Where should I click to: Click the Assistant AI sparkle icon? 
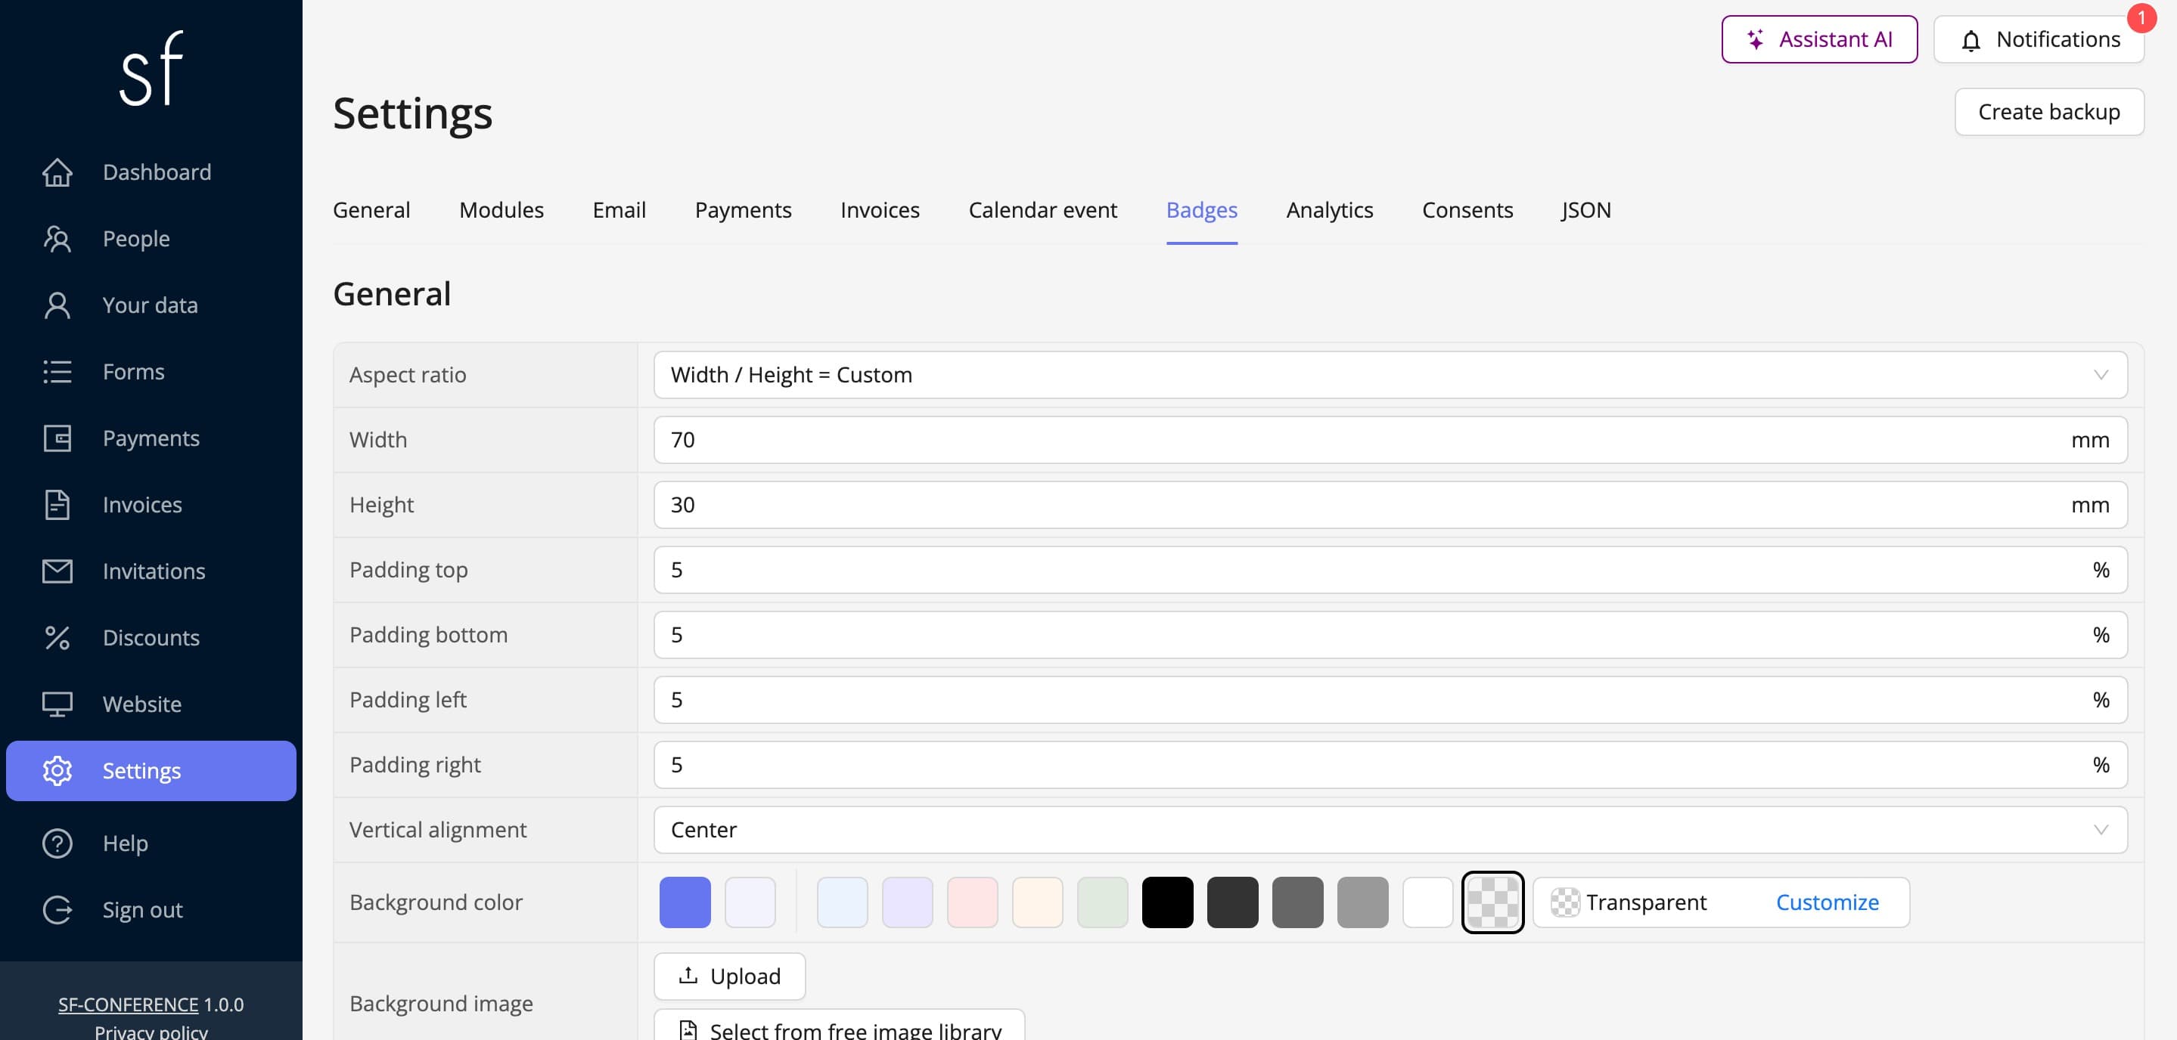point(1755,39)
